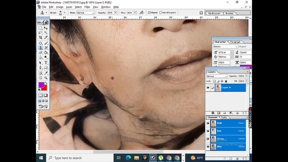Click the Windows search box

coord(80,158)
